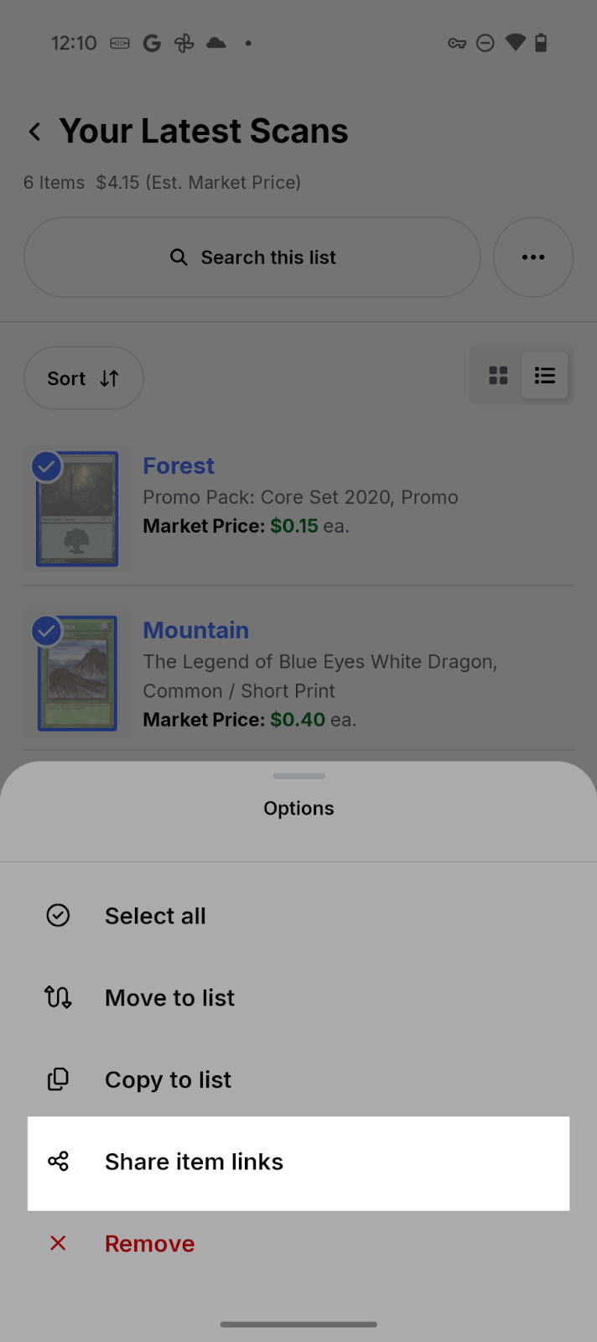
Task: Click the move to list arrows icon
Action: pos(58,997)
